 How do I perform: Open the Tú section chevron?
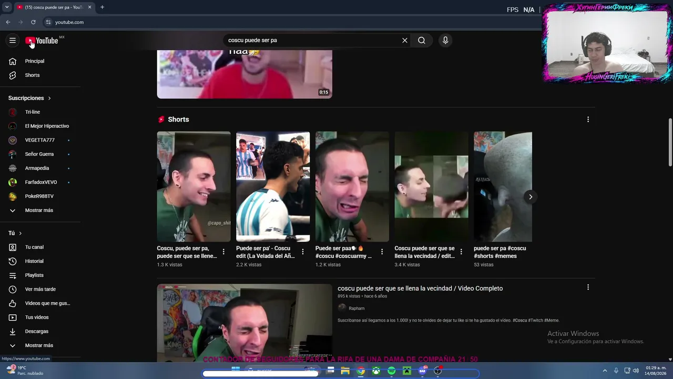(x=21, y=233)
